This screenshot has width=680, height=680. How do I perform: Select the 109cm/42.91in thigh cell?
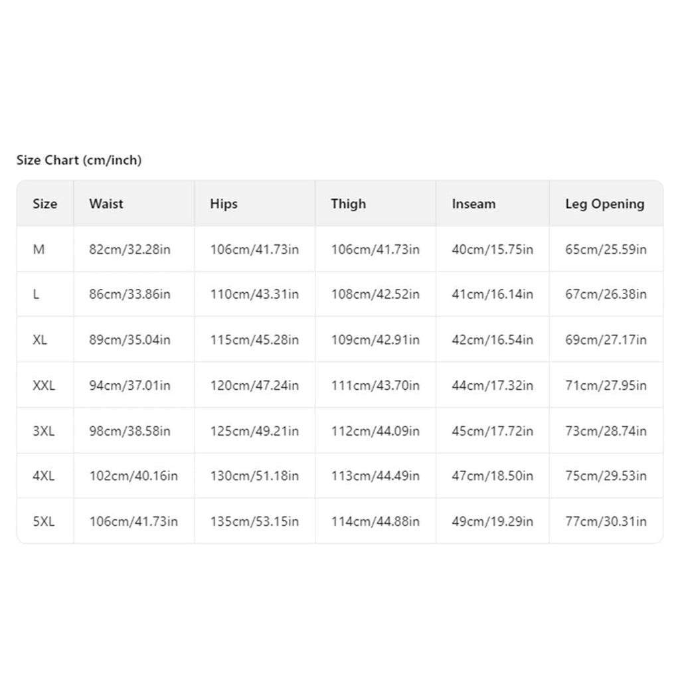click(x=376, y=339)
